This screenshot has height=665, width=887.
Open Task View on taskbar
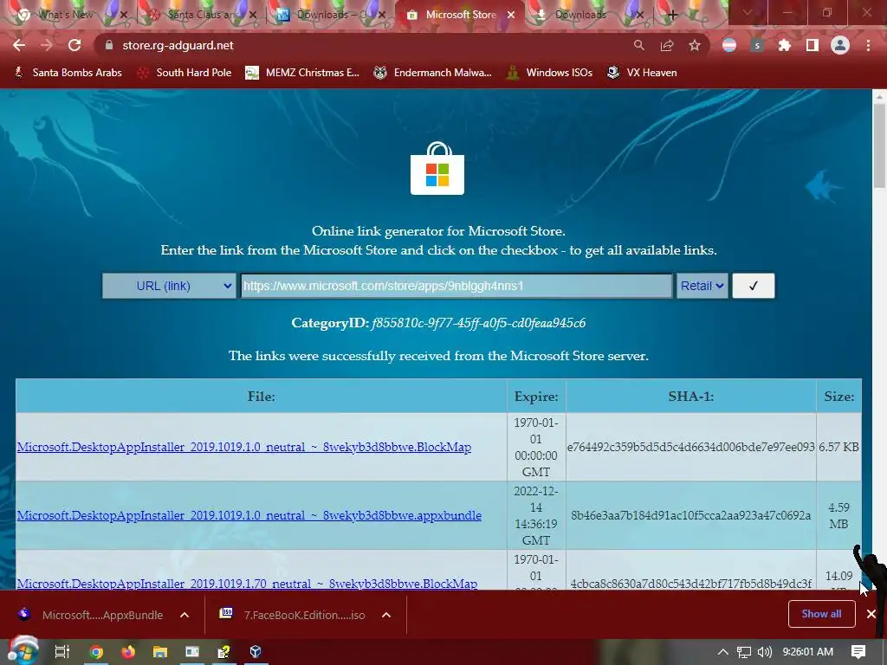click(62, 652)
